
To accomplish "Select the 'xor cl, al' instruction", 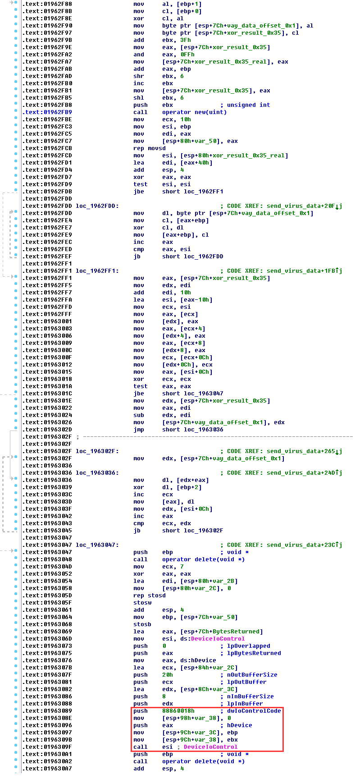I will (159, 18).
